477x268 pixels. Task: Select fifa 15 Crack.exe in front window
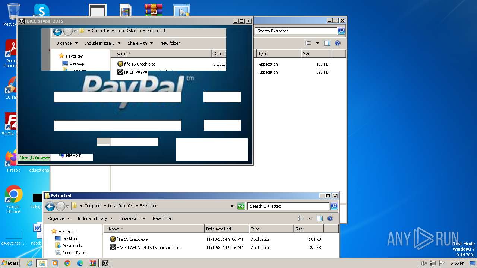[x=132, y=239]
